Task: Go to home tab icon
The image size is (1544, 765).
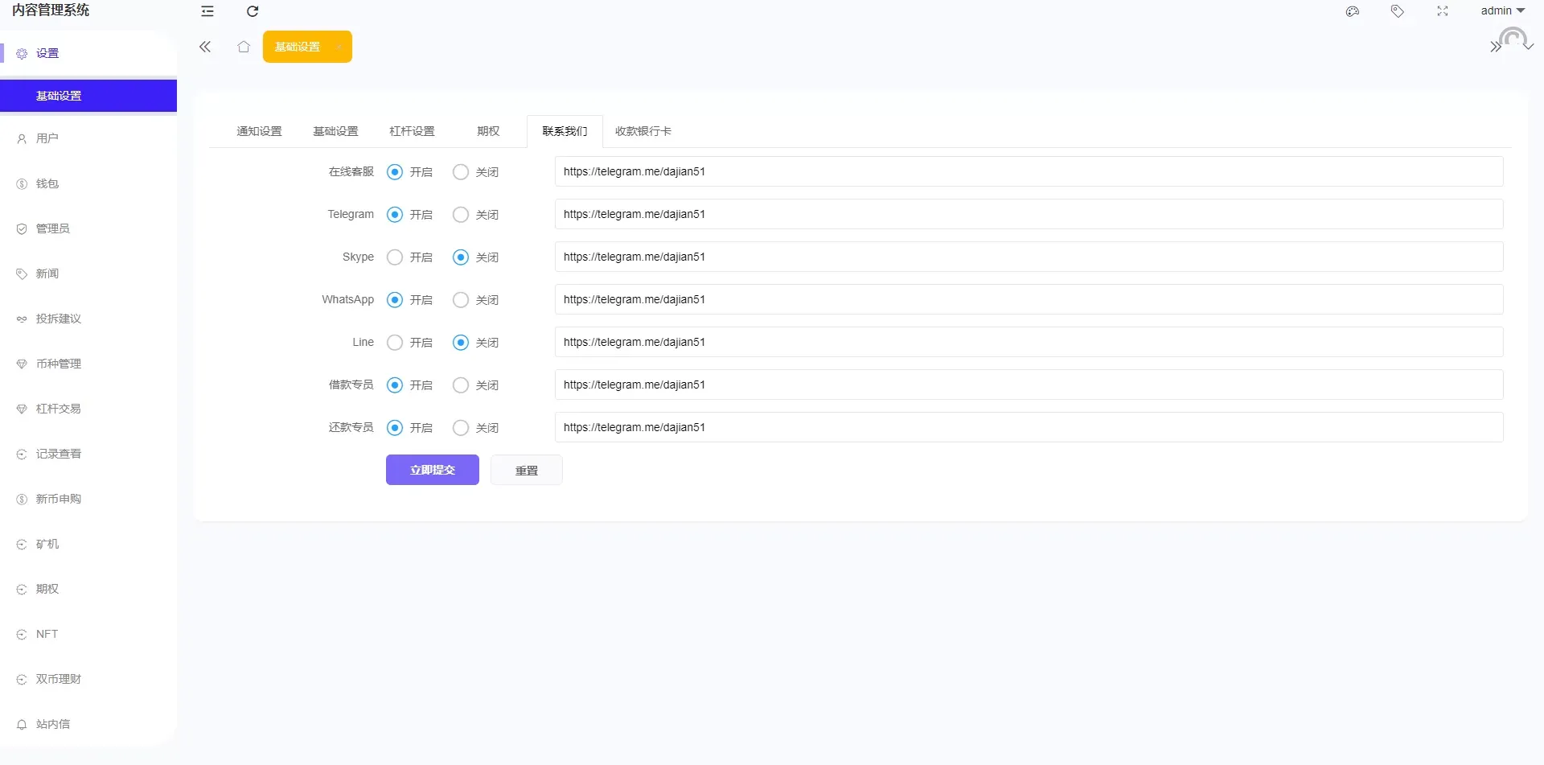Action: 244,47
